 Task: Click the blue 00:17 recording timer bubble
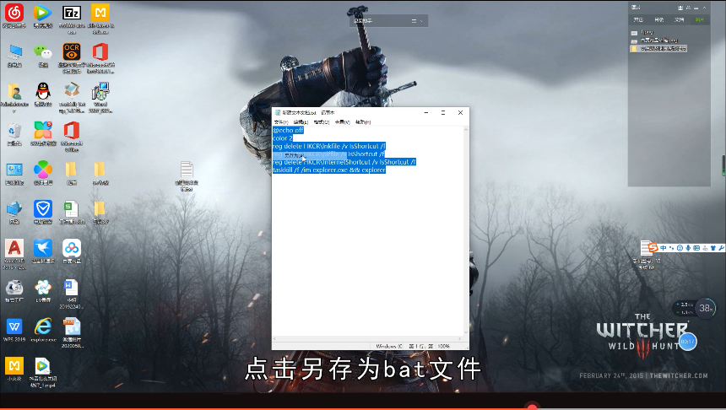(x=687, y=342)
